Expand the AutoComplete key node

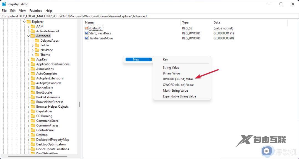(29, 74)
